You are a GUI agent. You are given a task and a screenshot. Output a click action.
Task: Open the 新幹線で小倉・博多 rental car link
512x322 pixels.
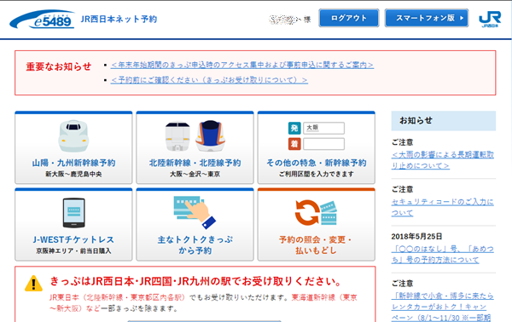point(442,307)
